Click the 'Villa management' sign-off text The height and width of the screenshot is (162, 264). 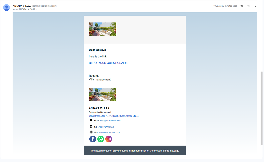100,79
